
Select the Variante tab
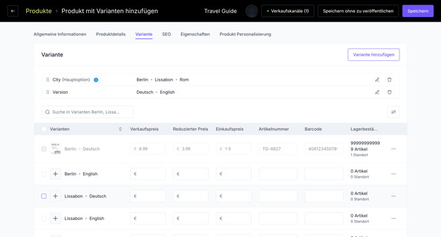pyautogui.click(x=143, y=34)
